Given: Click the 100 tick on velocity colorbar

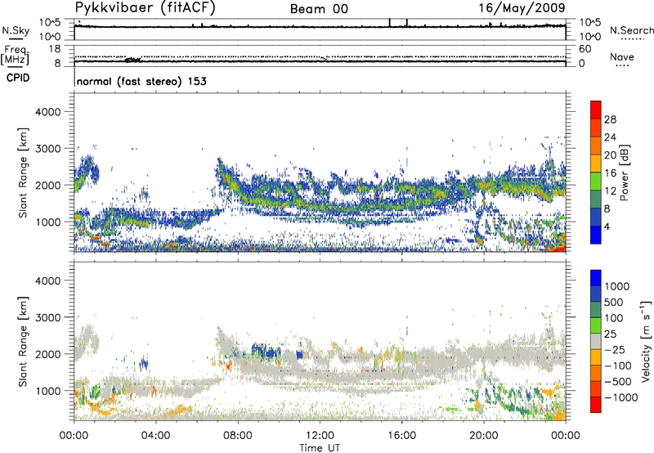Looking at the screenshot, I should pyautogui.click(x=614, y=318).
